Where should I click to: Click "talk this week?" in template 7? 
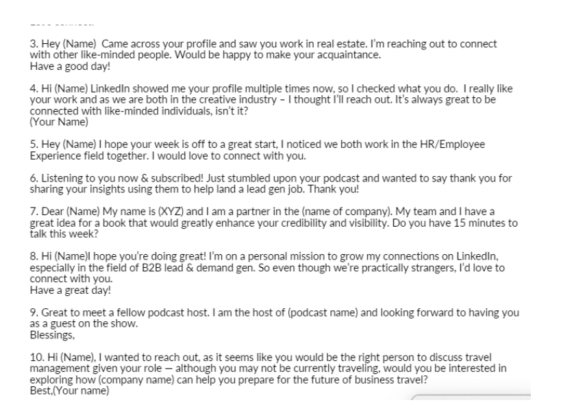point(64,234)
